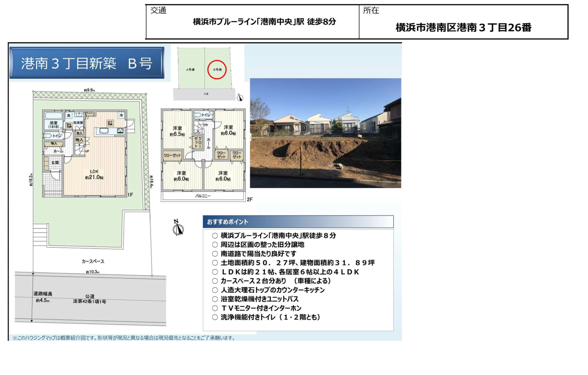Image resolution: width=588 pixels, height=375 pixels.
Task: Click the second-floor トイレ toilet icon
Action: tap(198, 115)
